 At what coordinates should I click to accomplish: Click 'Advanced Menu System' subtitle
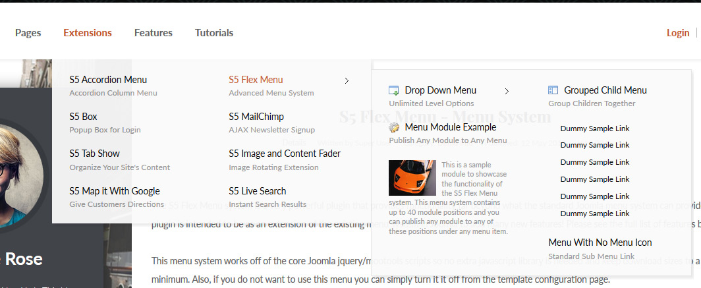click(271, 93)
